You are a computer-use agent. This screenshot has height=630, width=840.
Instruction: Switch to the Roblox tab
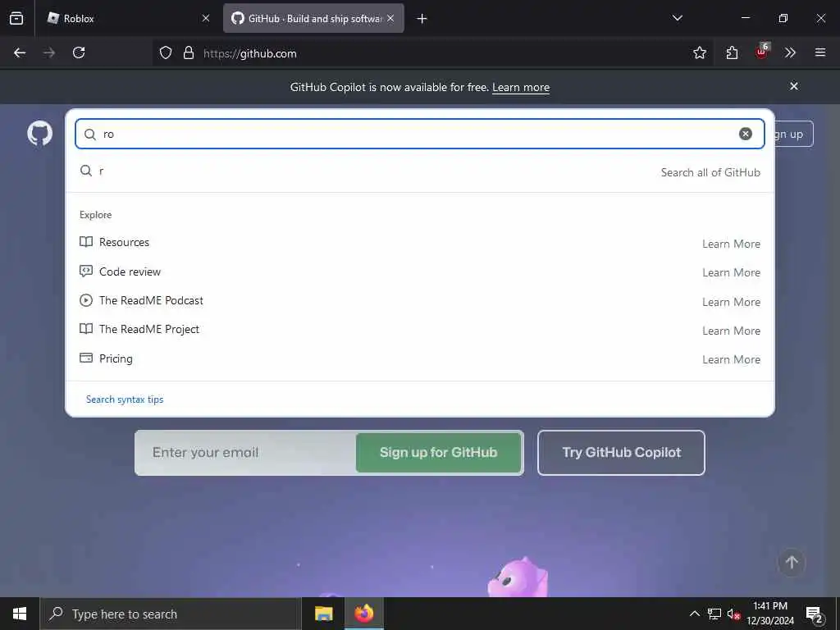tap(129, 18)
